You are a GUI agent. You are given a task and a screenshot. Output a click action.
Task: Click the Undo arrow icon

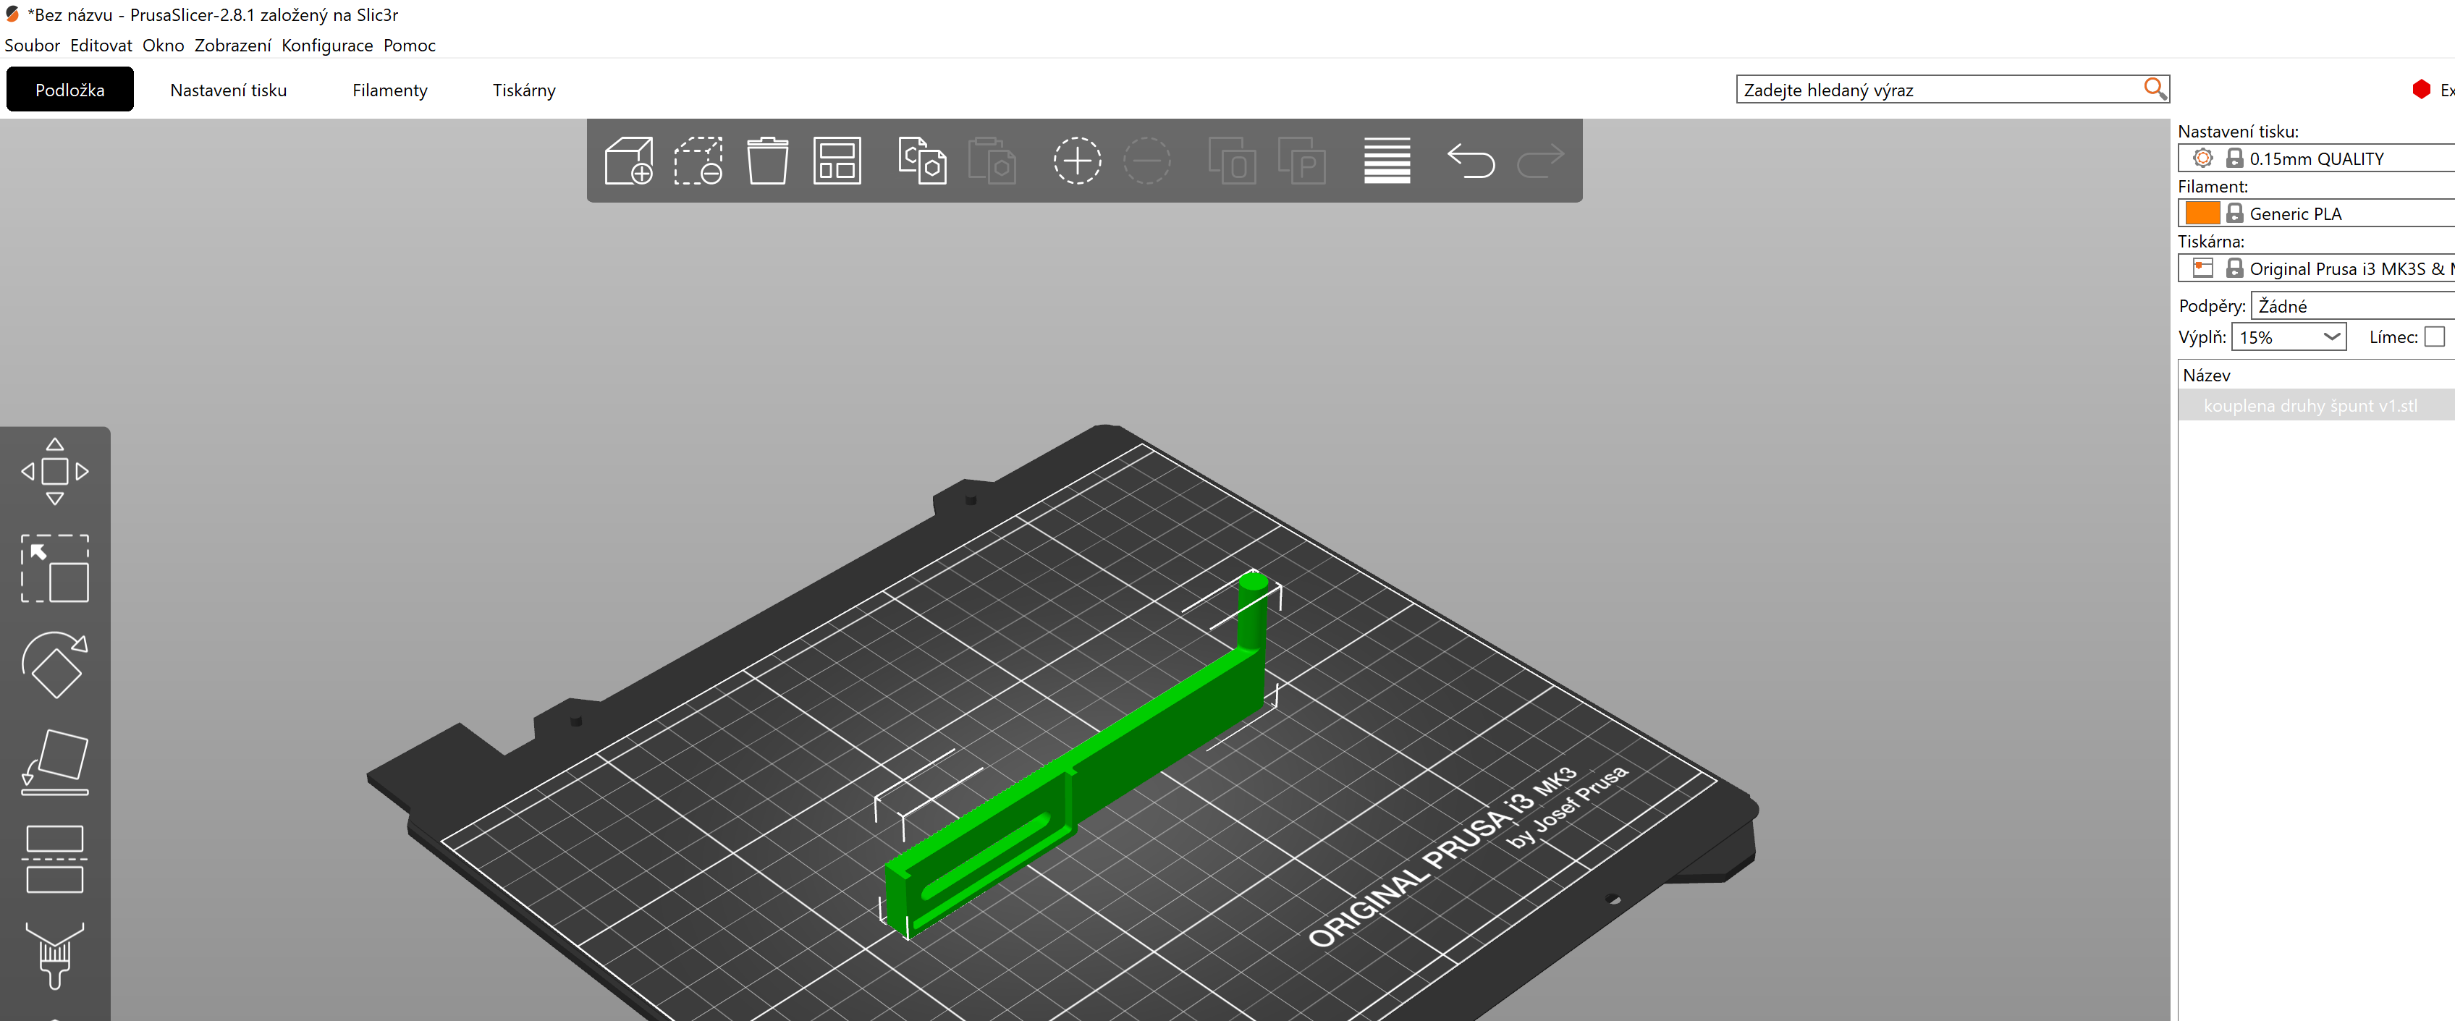point(1471,160)
